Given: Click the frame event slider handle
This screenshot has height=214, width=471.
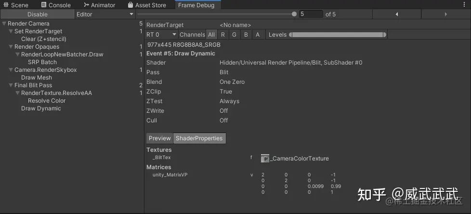Looking at the screenshot, I should pyautogui.click(x=294, y=14).
